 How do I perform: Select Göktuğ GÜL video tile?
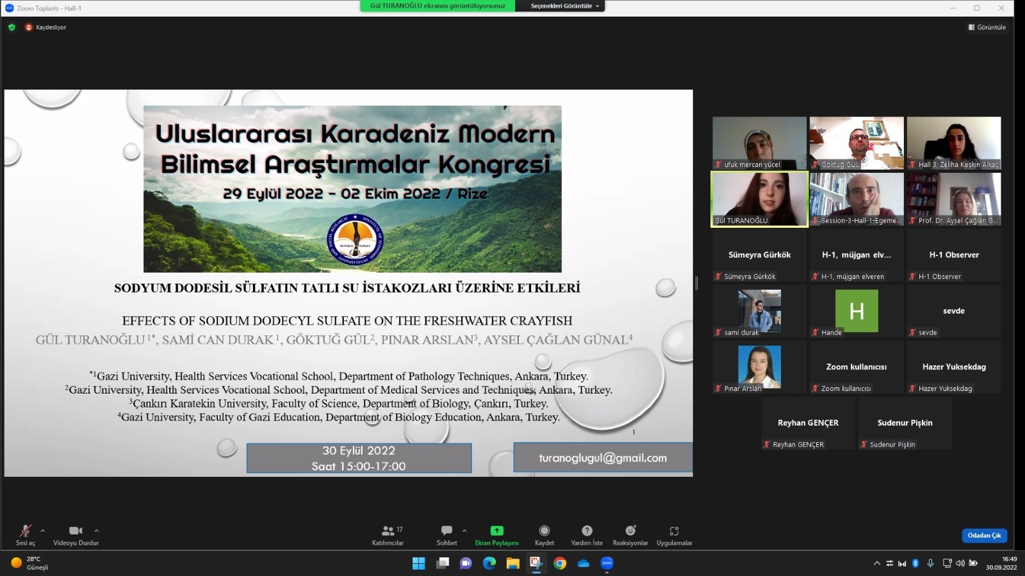857,143
